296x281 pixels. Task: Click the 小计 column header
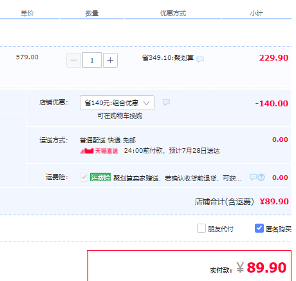(x=257, y=14)
